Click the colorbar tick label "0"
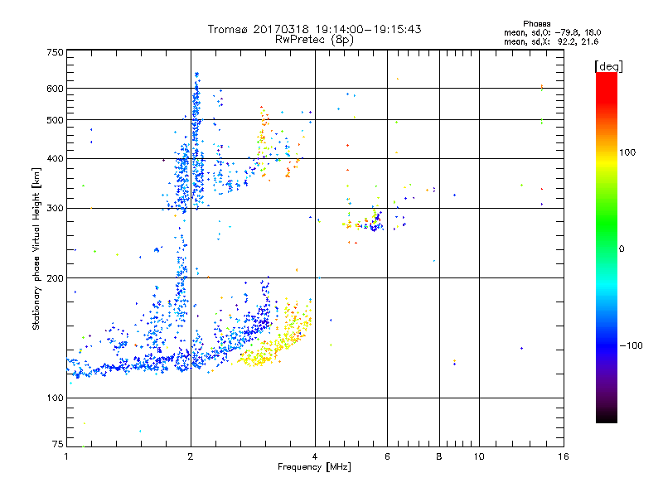Image resolution: width=663 pixels, height=497 pixels. [x=622, y=248]
